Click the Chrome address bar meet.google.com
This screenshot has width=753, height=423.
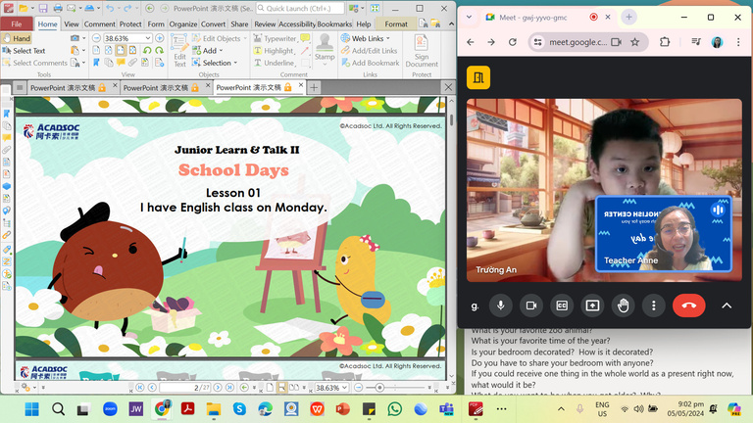[577, 42]
